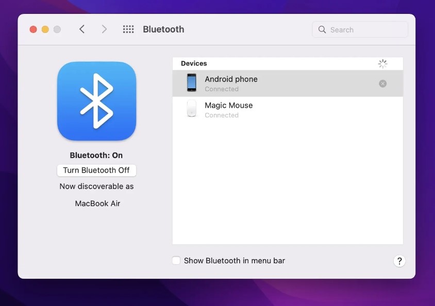Click the Bluetooth window title
The height and width of the screenshot is (306, 435).
[163, 29]
